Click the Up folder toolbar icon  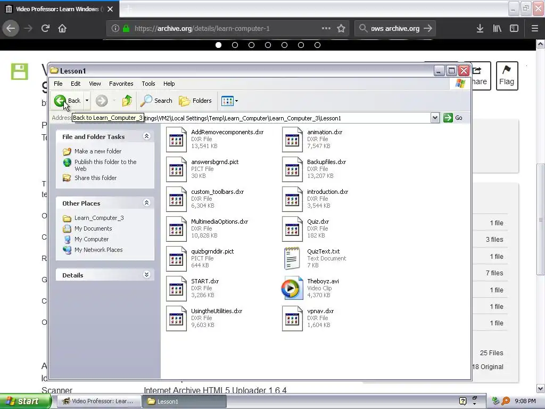127,101
